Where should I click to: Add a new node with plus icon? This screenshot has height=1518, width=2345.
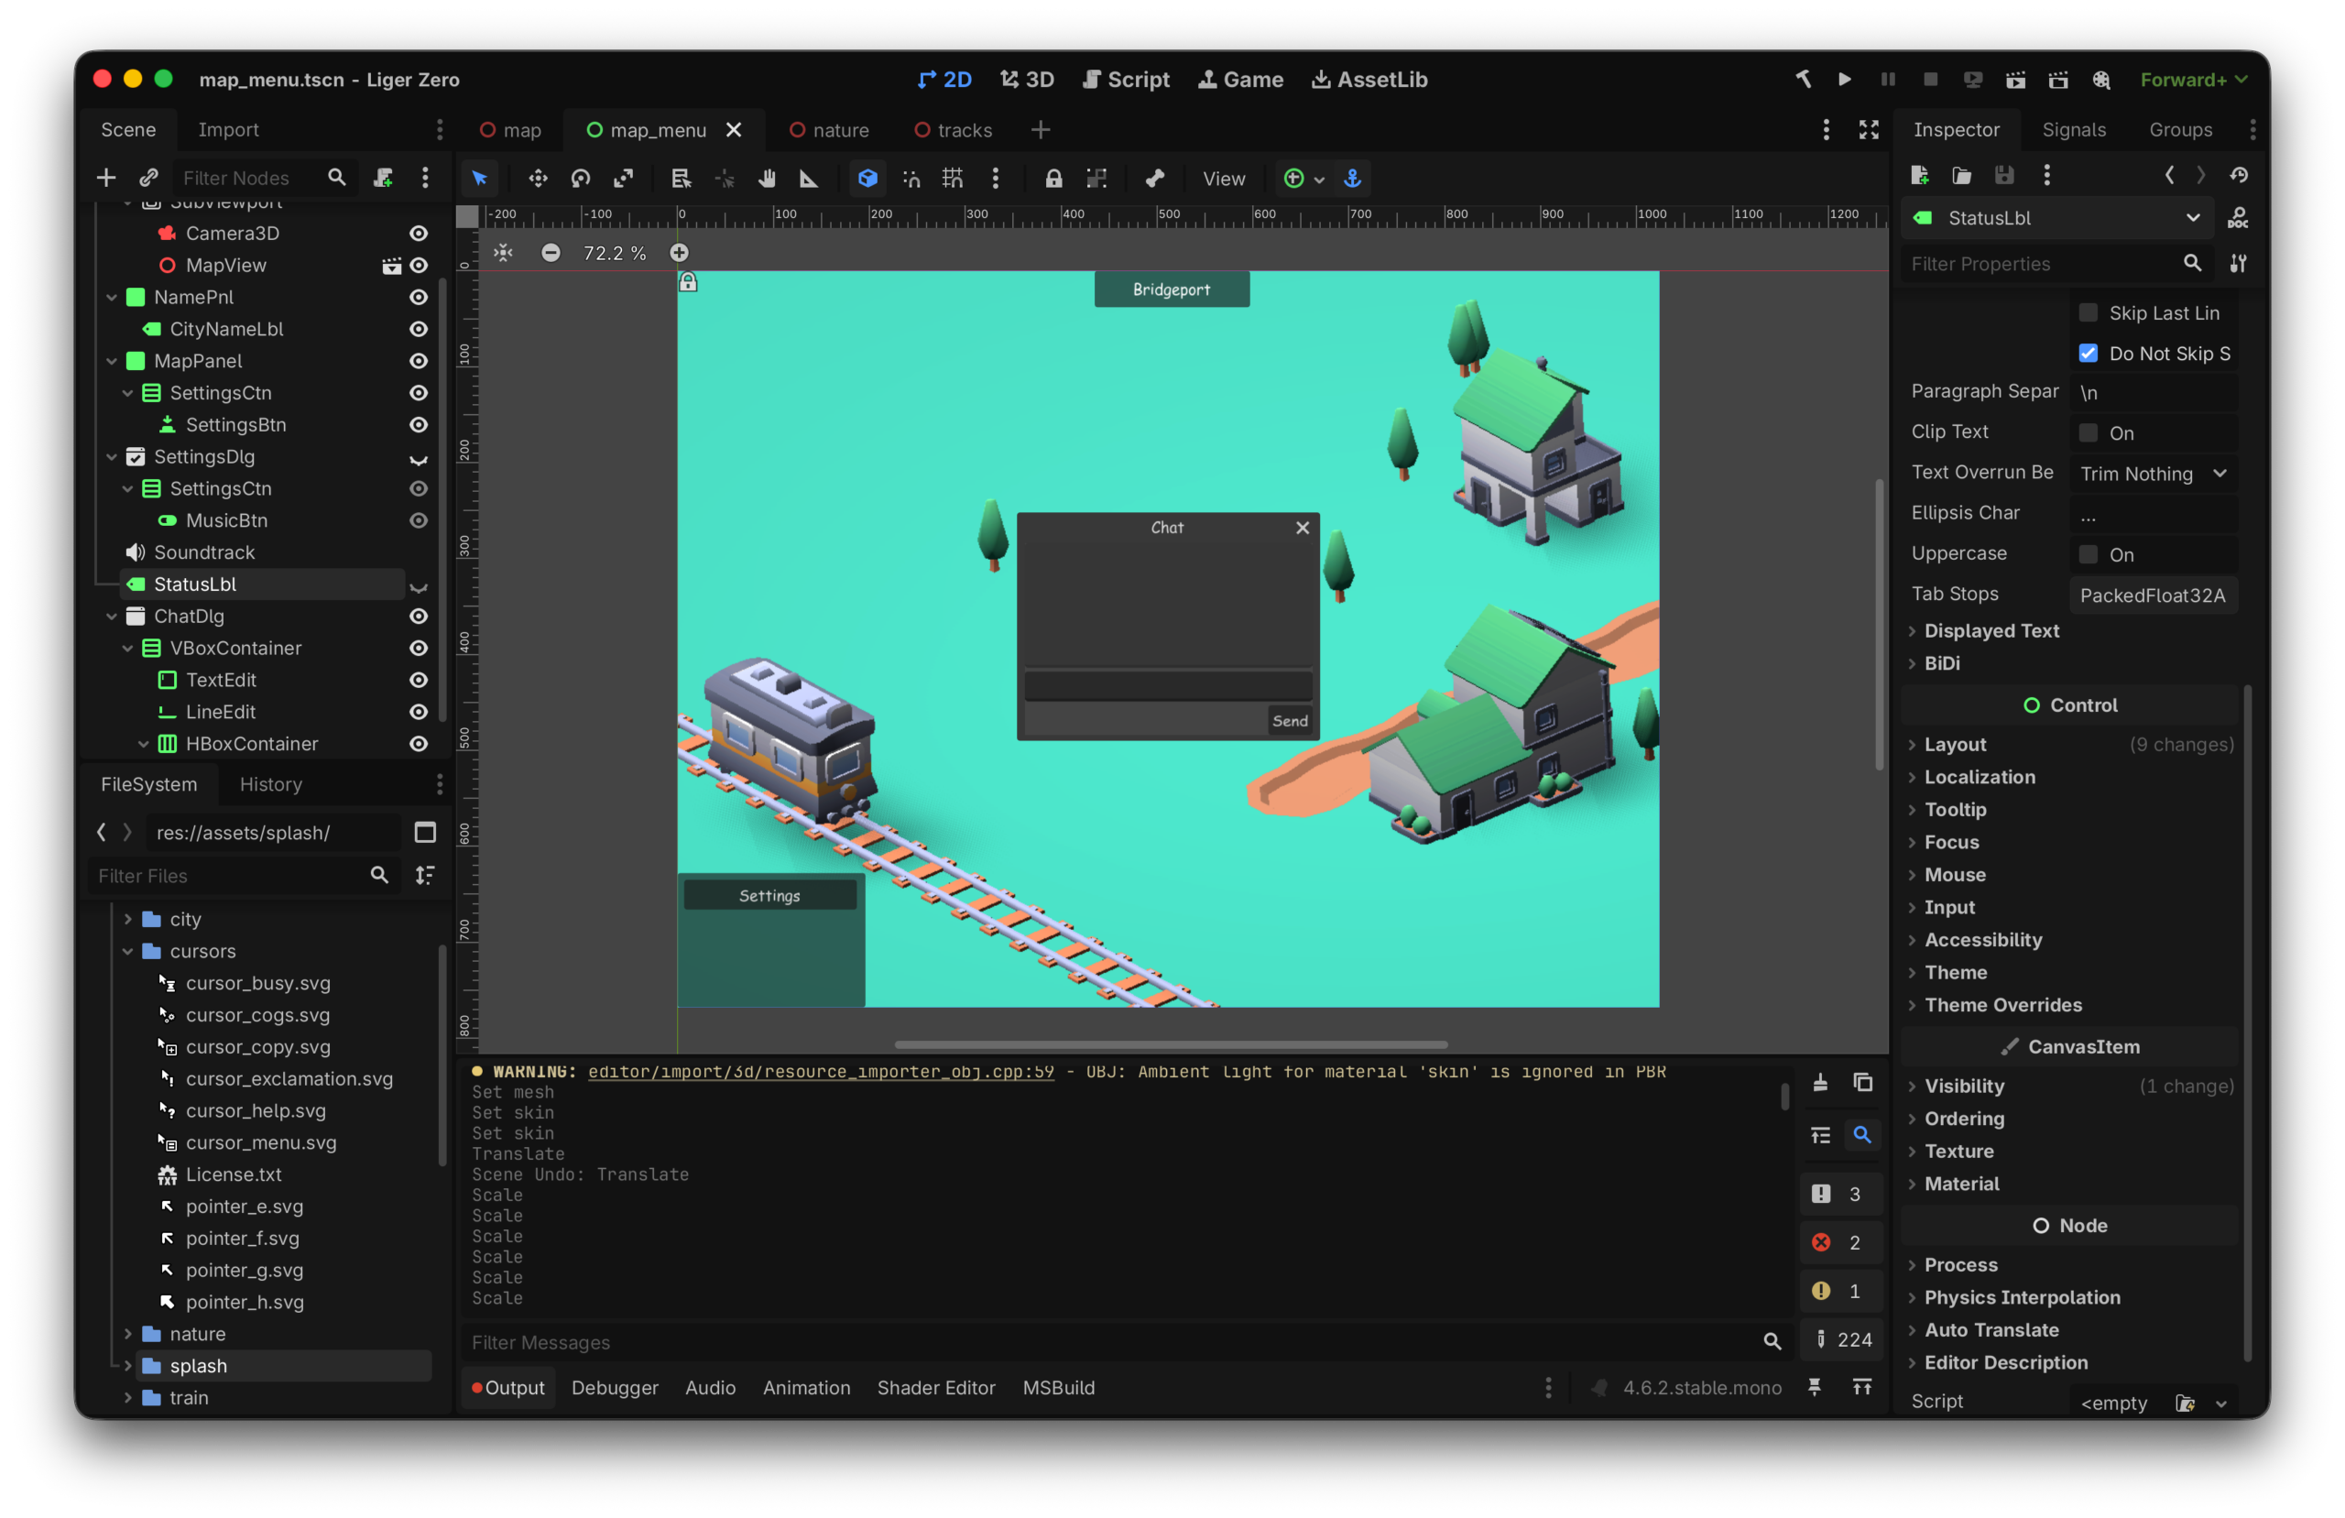pyautogui.click(x=105, y=178)
